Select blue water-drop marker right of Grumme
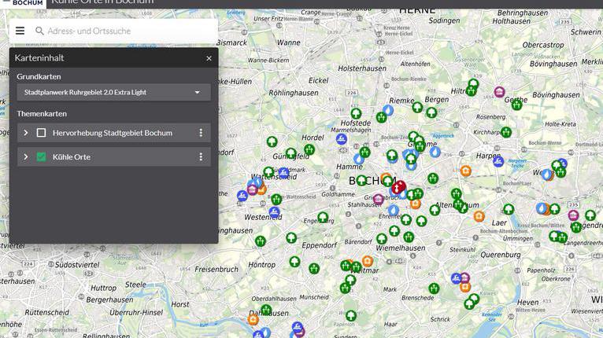This screenshot has height=338, width=603. point(435,152)
